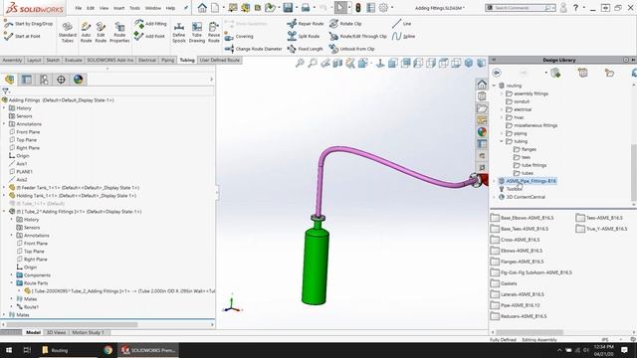Open Elbows-ASME_B16.5 folder
Image resolution: width=637 pixels, height=358 pixels.
click(x=517, y=251)
